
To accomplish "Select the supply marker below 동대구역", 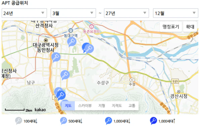I will tap(72, 42).
